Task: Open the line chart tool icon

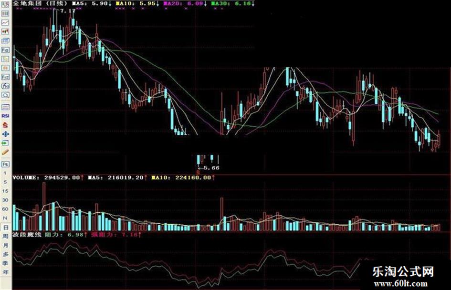Action: coord(5,22)
